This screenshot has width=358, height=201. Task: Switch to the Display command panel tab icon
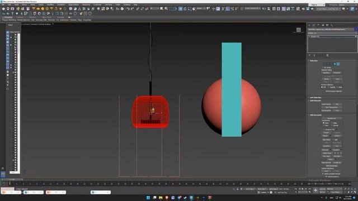pyautogui.click(x=327, y=25)
